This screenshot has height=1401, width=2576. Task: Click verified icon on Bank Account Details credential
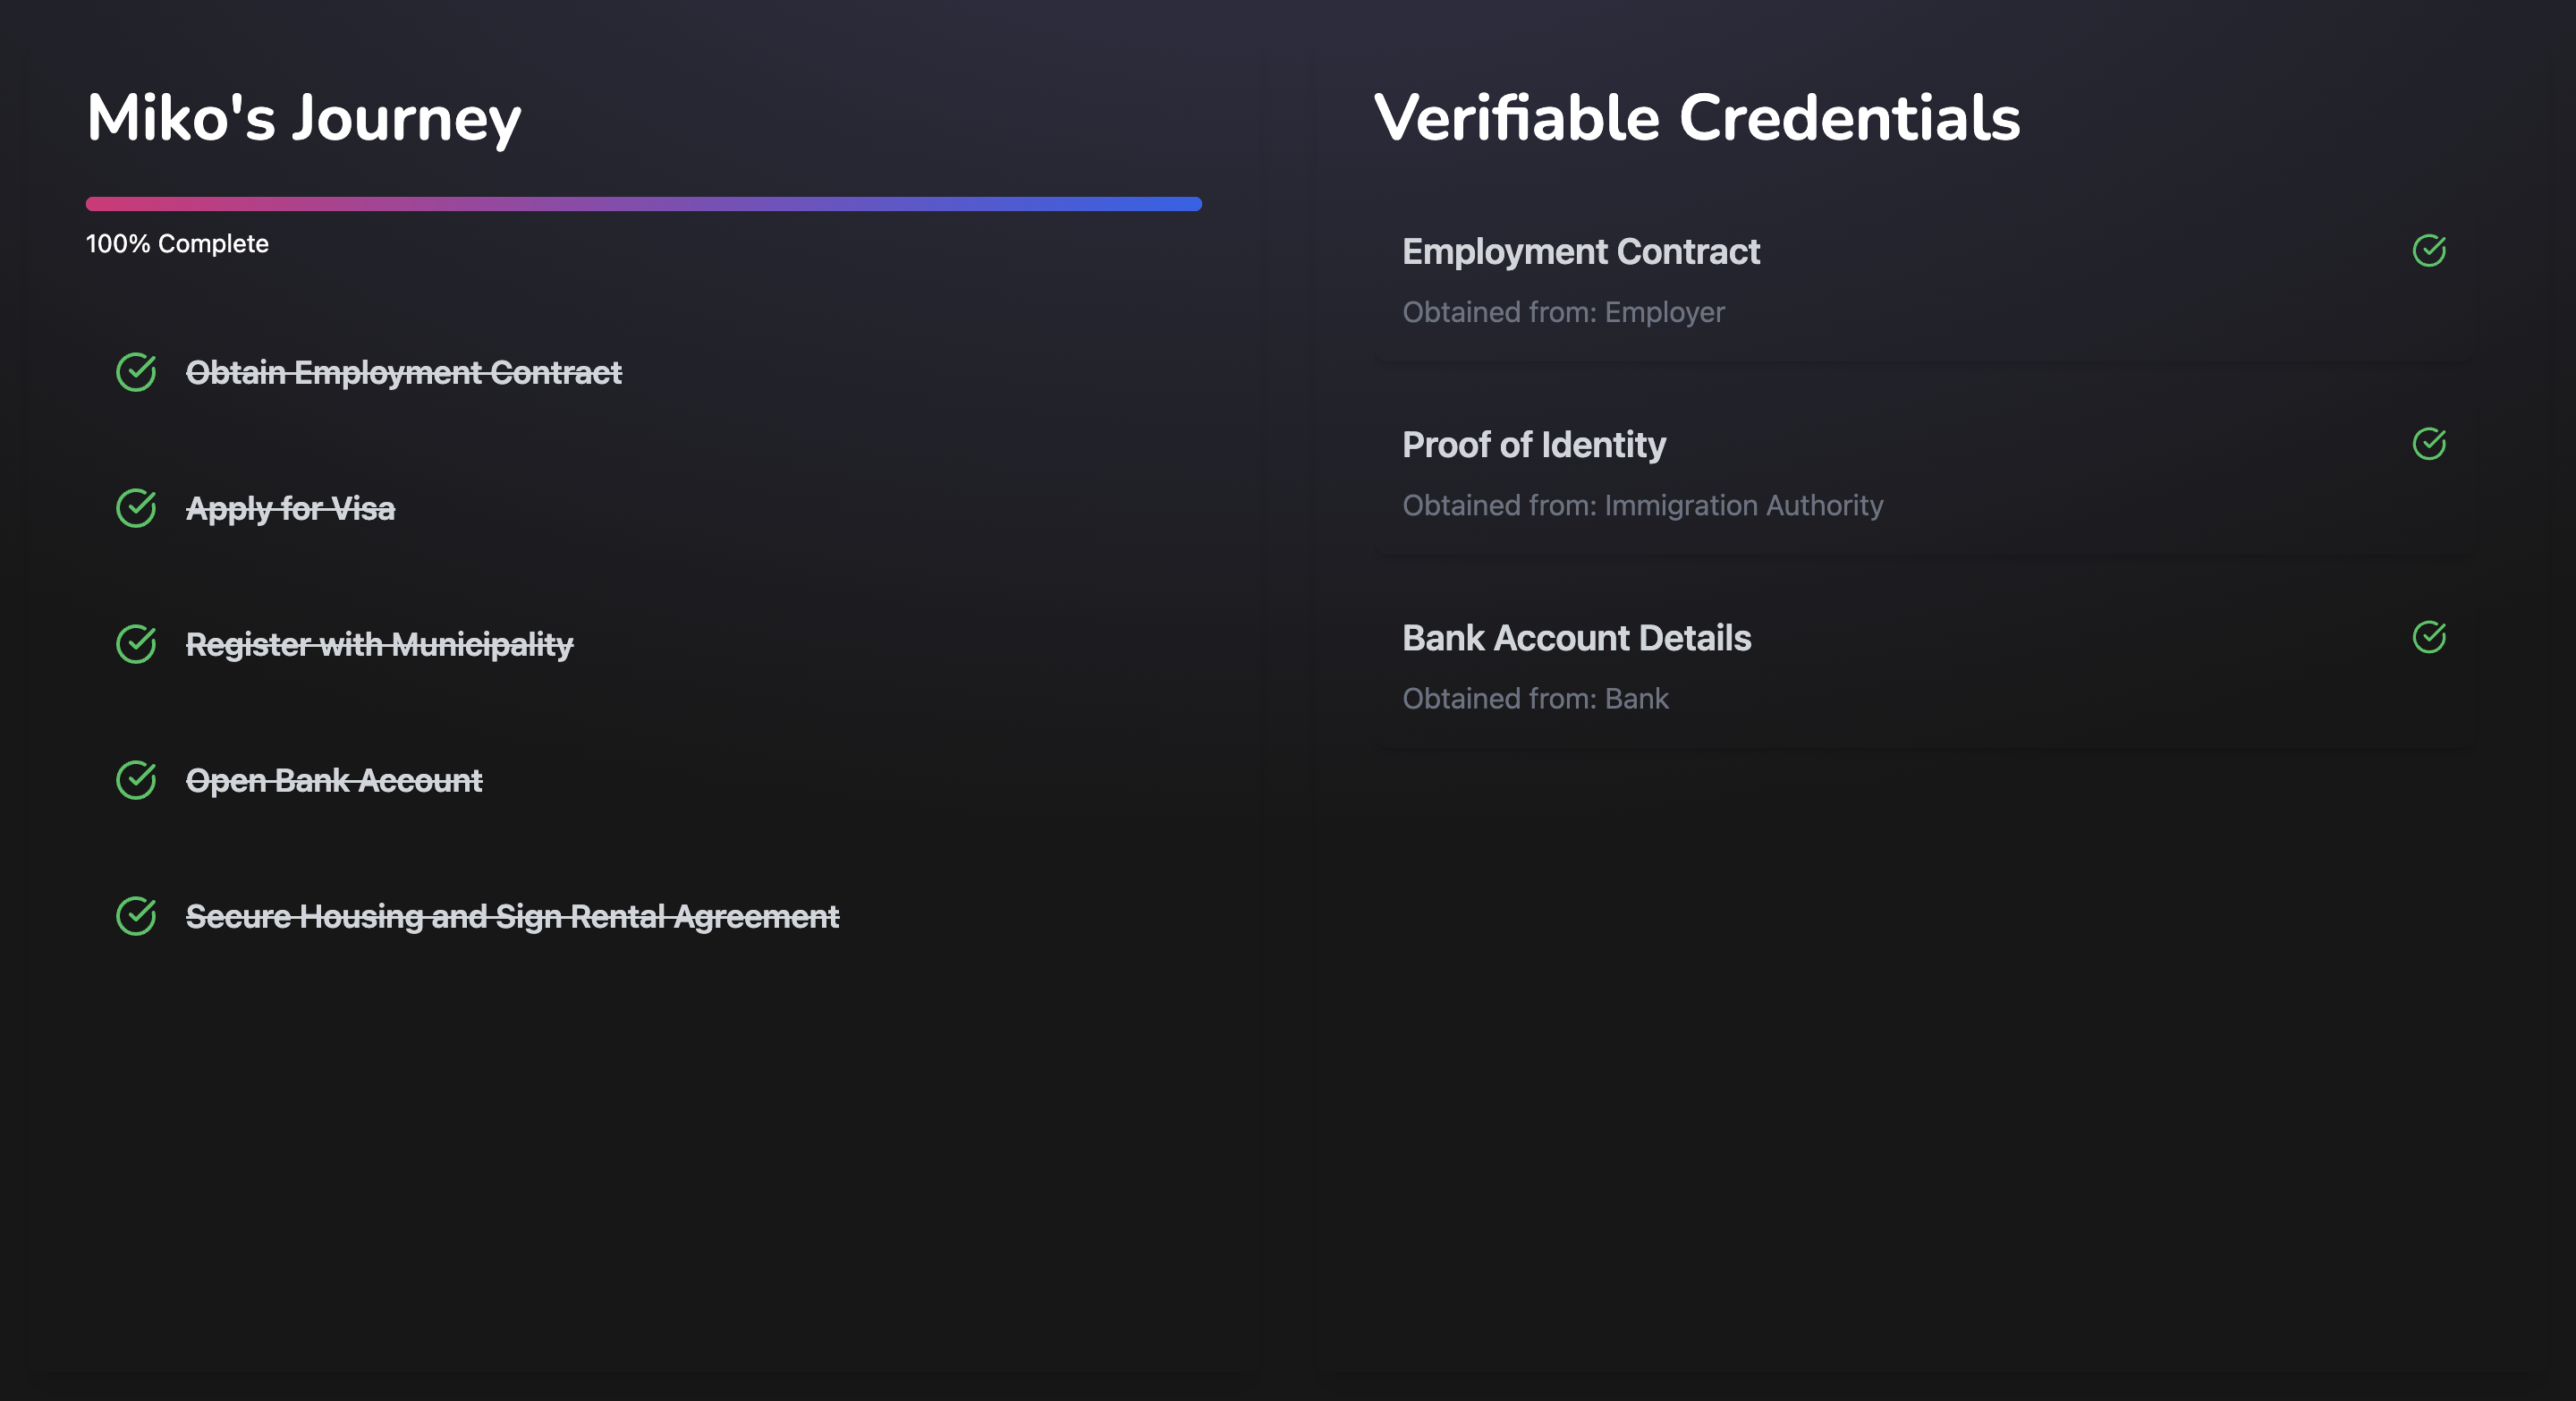pos(2429,637)
